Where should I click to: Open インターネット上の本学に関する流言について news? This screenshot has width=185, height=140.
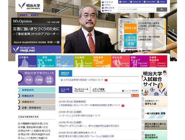coord(80,116)
